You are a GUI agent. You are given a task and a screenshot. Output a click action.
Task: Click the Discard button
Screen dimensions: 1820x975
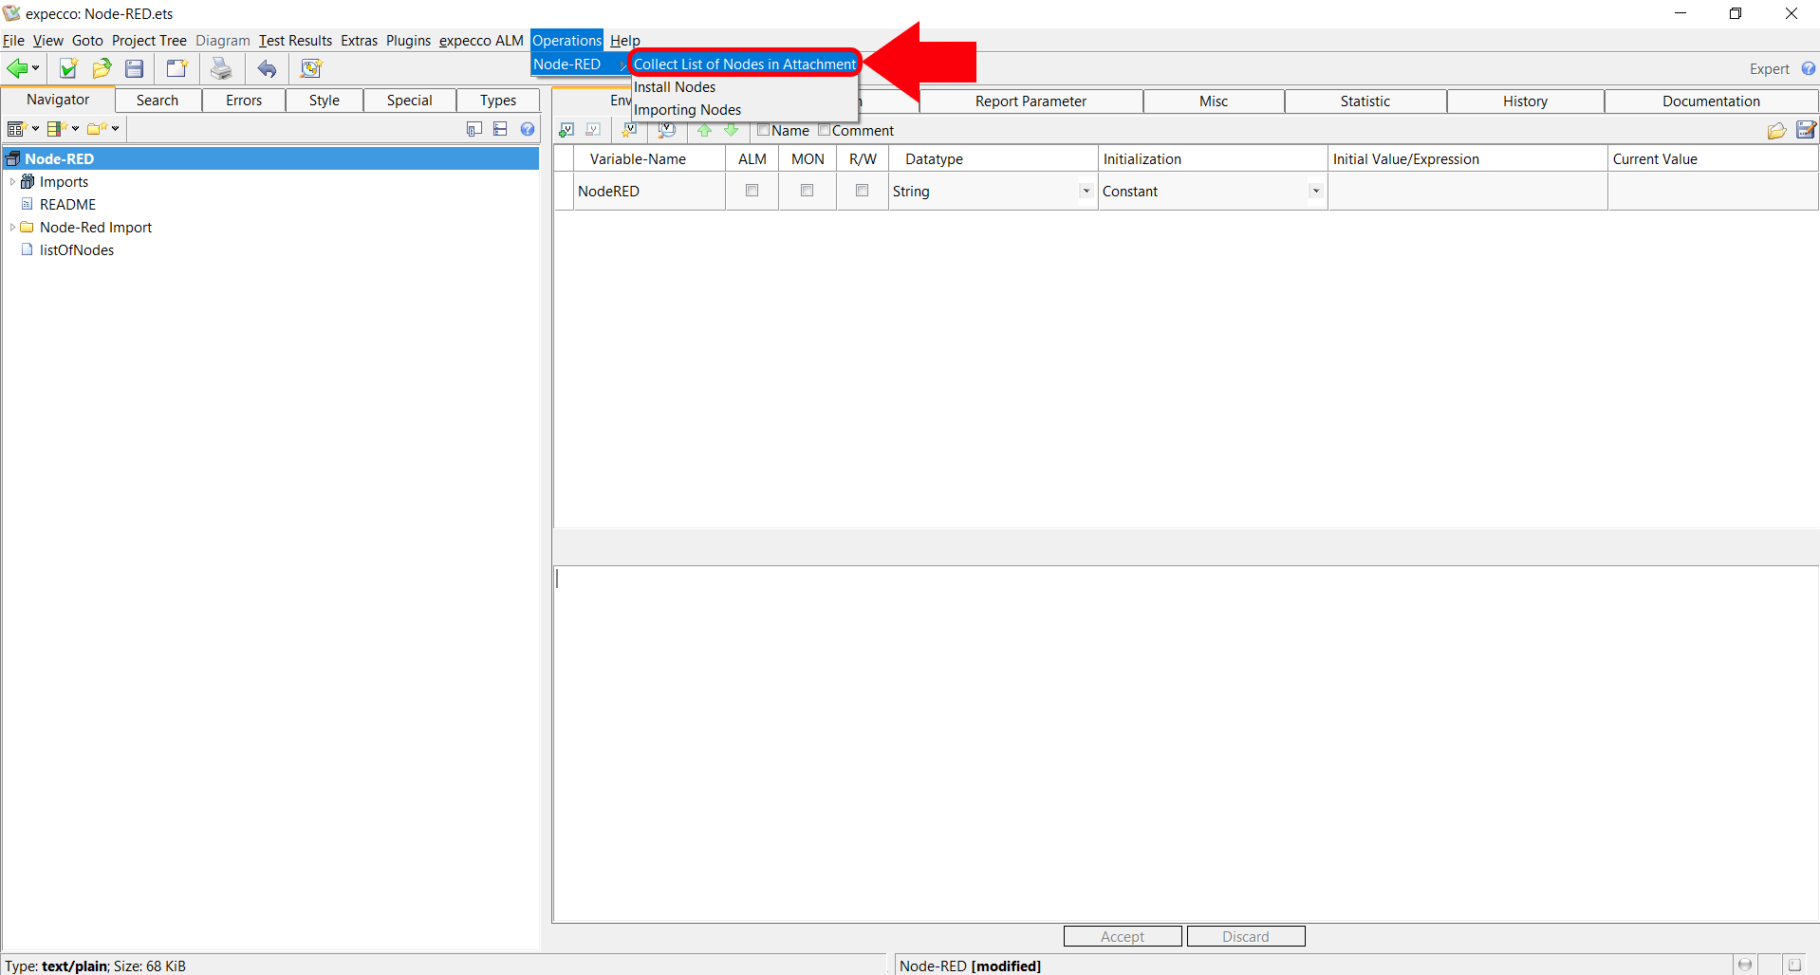click(1245, 936)
